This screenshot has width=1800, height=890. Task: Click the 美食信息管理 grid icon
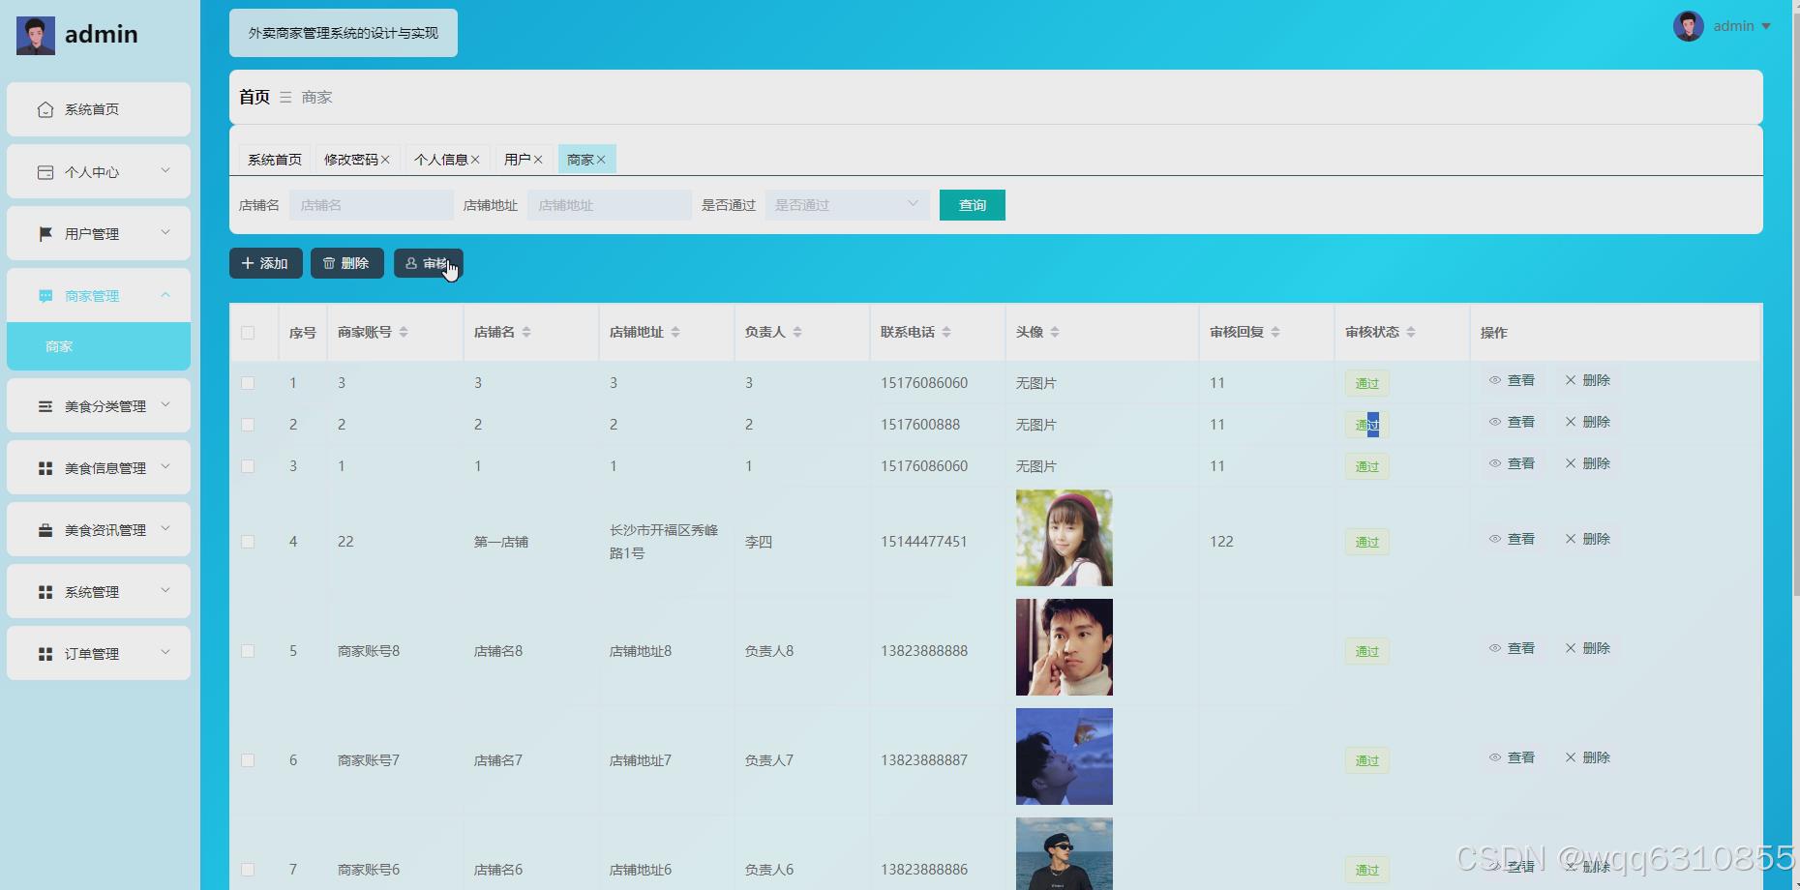[45, 467]
